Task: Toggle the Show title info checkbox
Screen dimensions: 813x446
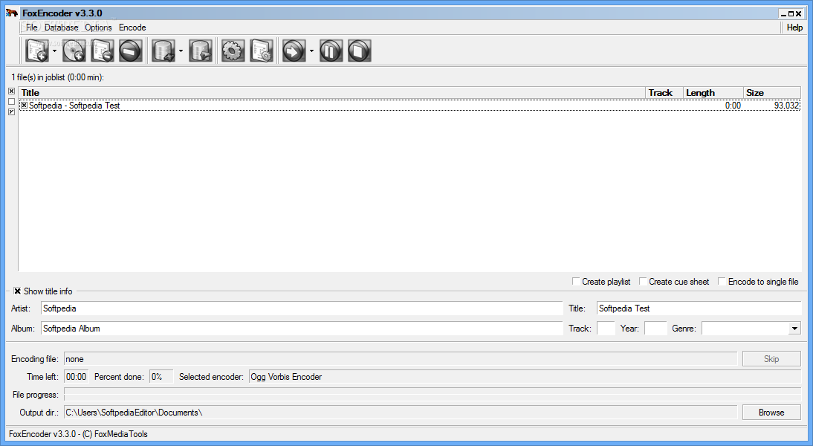Action: tap(18, 291)
